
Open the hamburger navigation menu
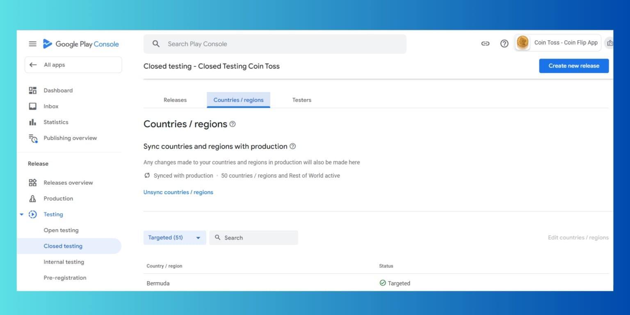coord(32,44)
